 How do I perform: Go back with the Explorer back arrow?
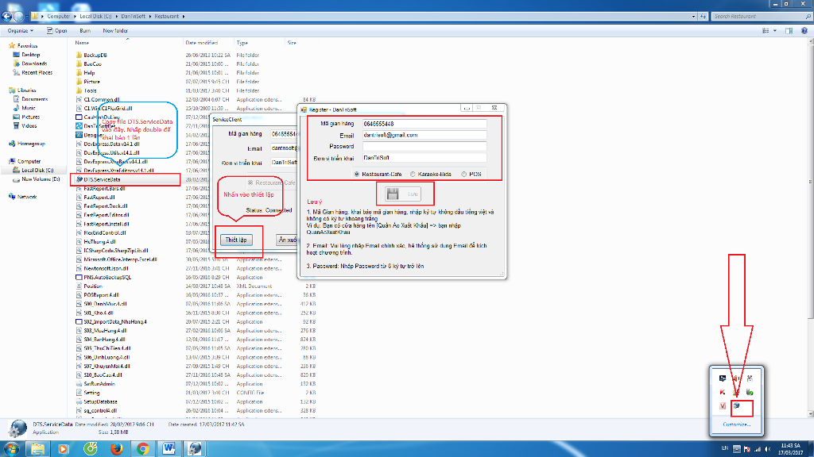click(x=6, y=16)
